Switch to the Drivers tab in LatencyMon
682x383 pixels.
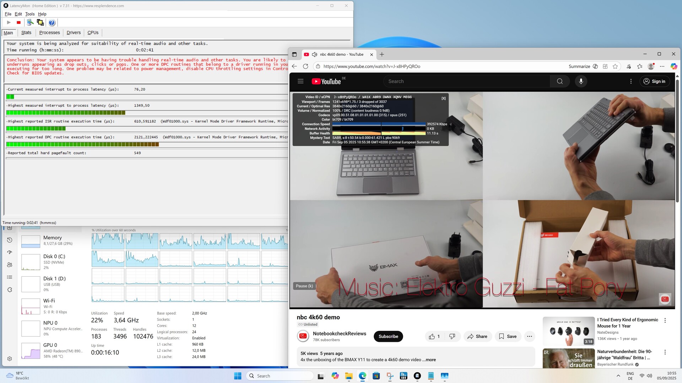pos(74,33)
